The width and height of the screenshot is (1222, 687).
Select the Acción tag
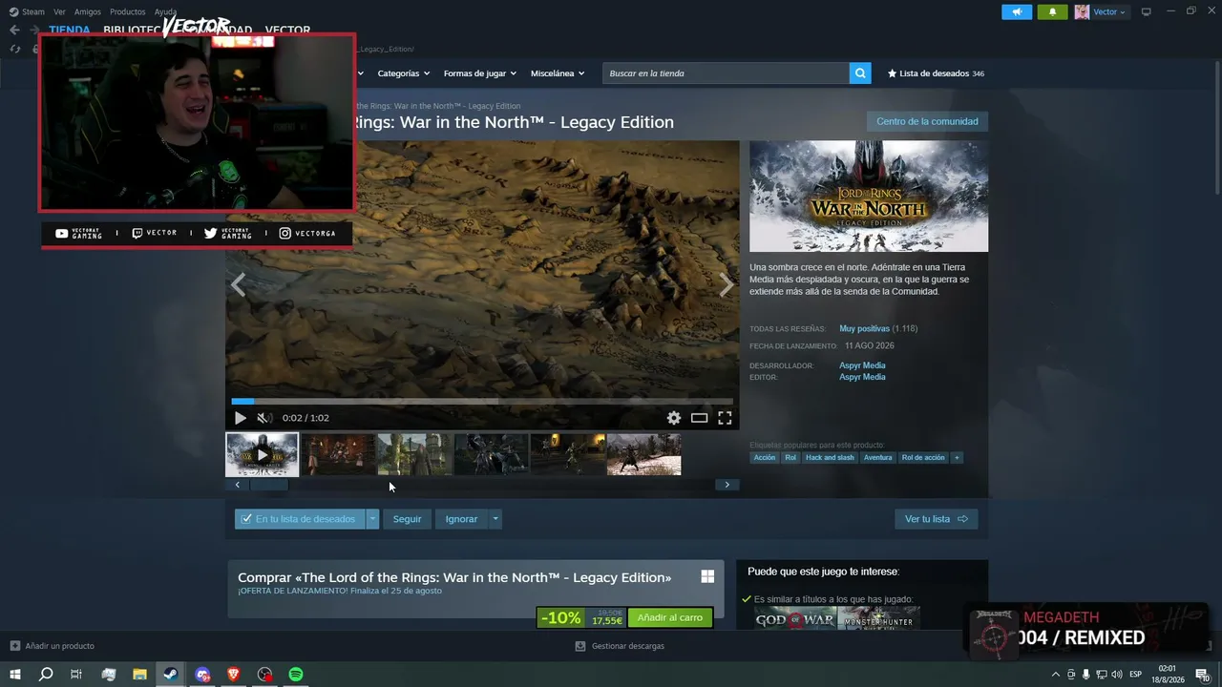tap(765, 458)
